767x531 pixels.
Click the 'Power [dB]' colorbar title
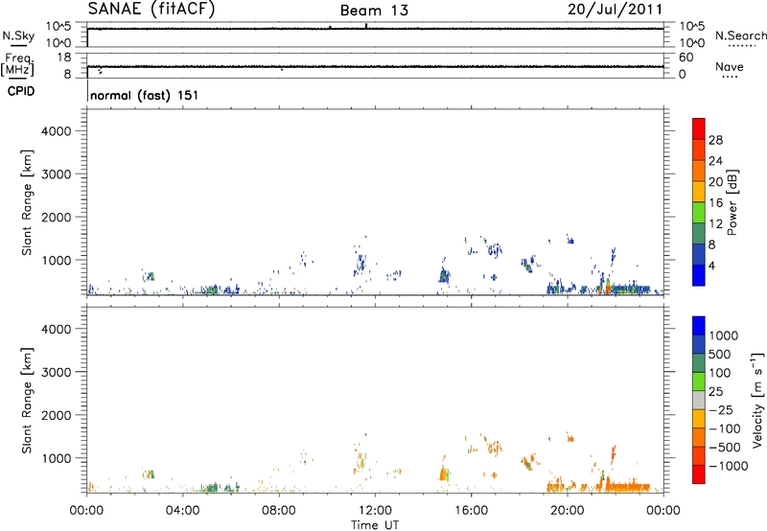(x=732, y=202)
